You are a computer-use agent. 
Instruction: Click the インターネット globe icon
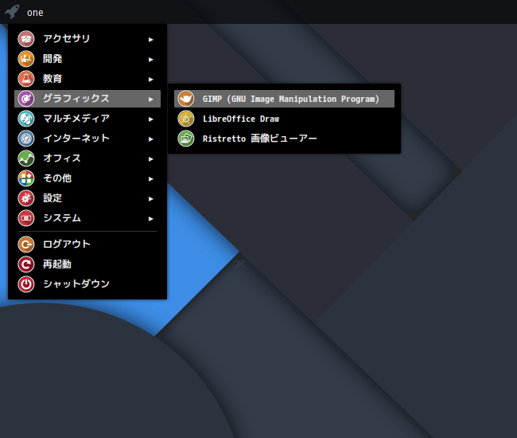pyautogui.click(x=26, y=139)
